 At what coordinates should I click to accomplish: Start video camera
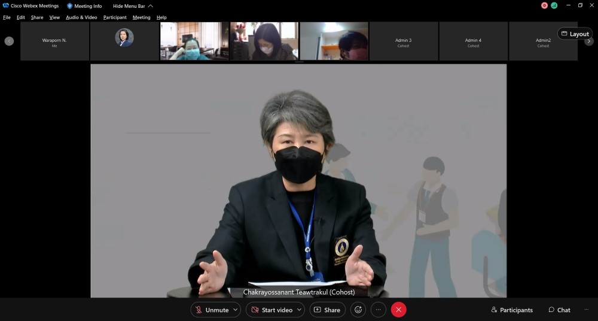271,310
